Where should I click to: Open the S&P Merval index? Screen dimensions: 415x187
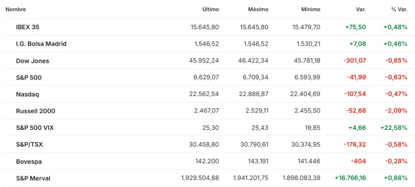[33, 178]
